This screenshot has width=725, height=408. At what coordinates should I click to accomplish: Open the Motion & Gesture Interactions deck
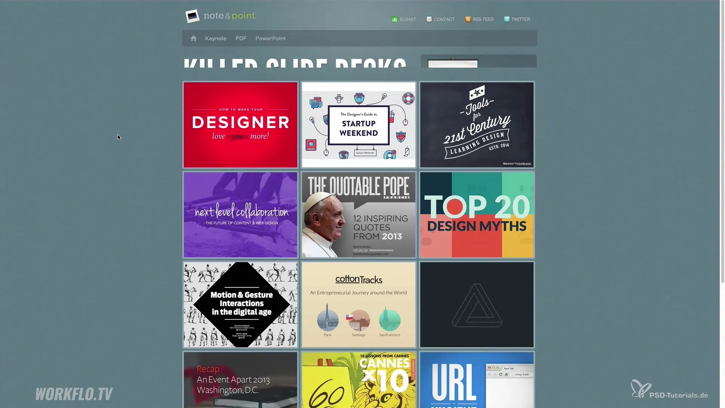point(241,304)
